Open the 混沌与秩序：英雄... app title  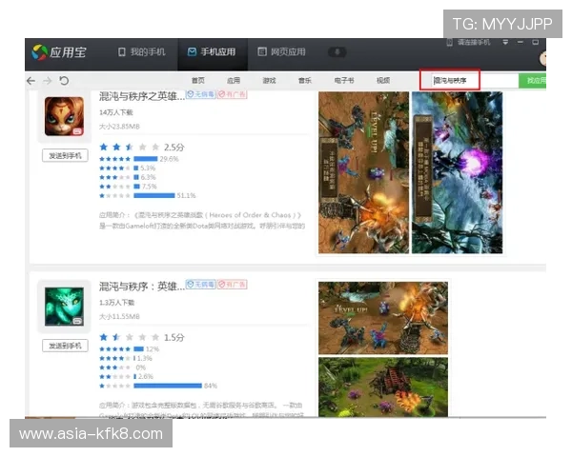[142, 287]
